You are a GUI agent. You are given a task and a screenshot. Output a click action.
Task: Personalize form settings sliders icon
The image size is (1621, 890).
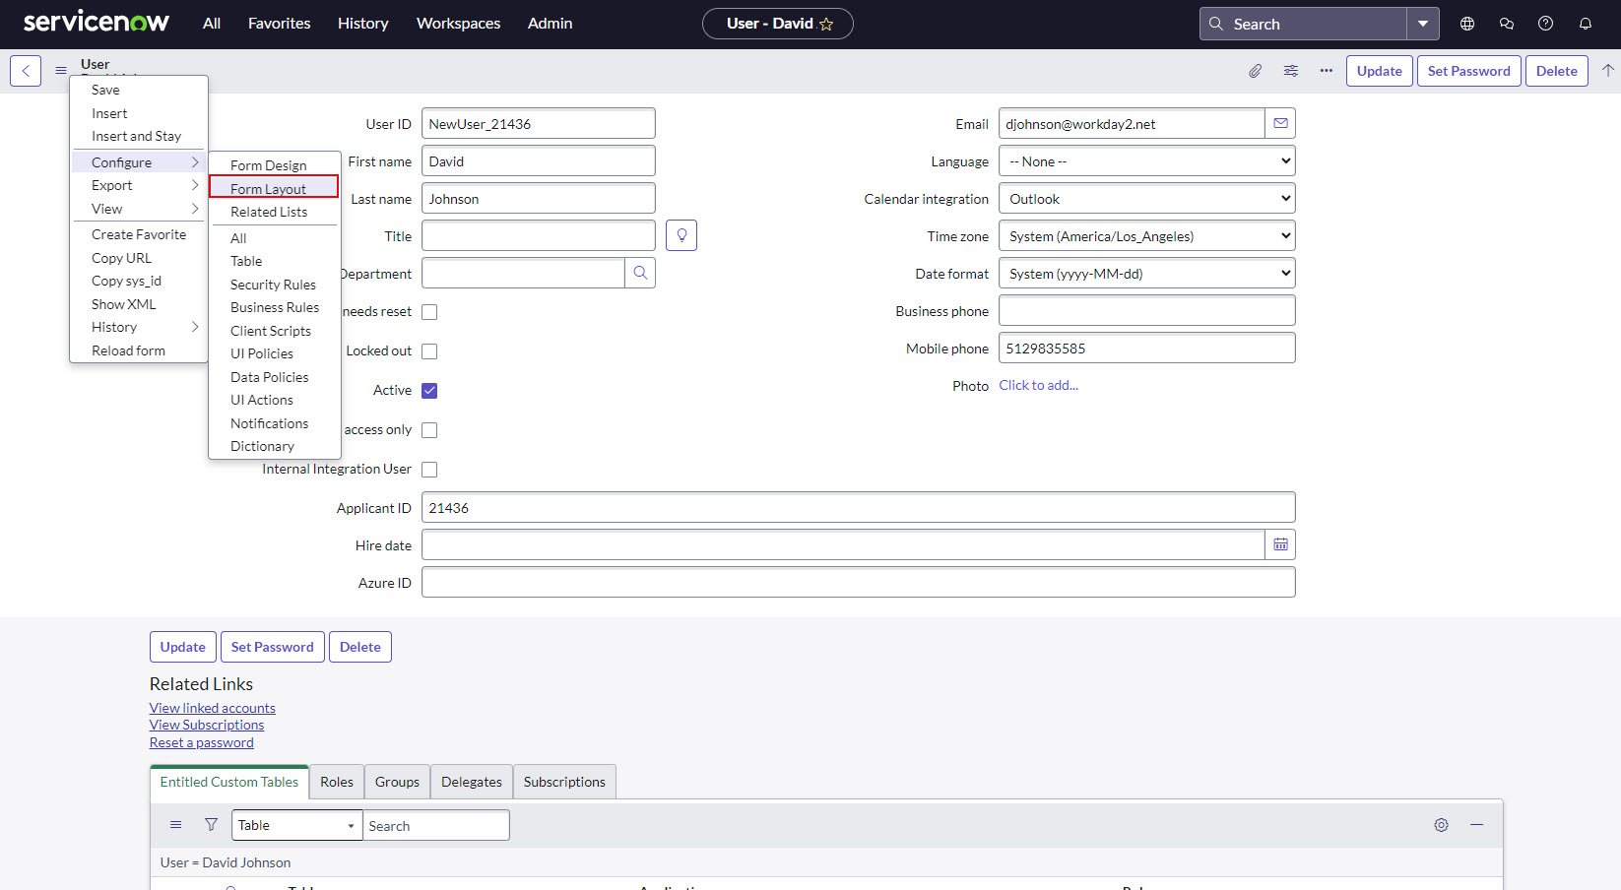coord(1291,71)
